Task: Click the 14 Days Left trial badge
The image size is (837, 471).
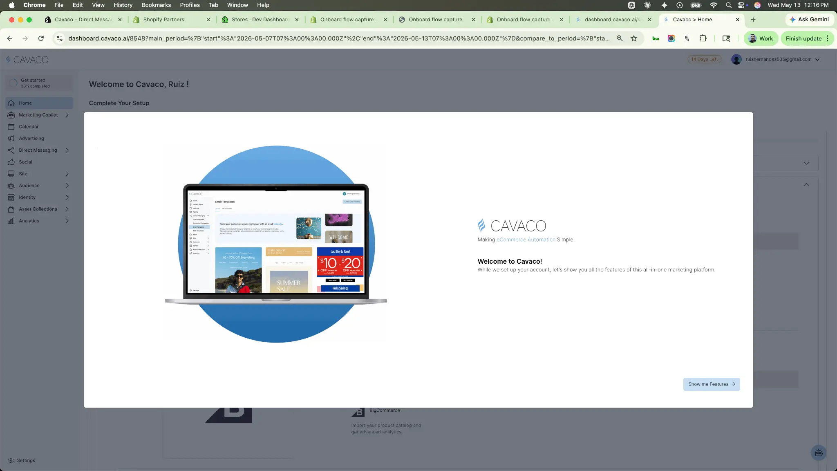Action: pyautogui.click(x=705, y=59)
